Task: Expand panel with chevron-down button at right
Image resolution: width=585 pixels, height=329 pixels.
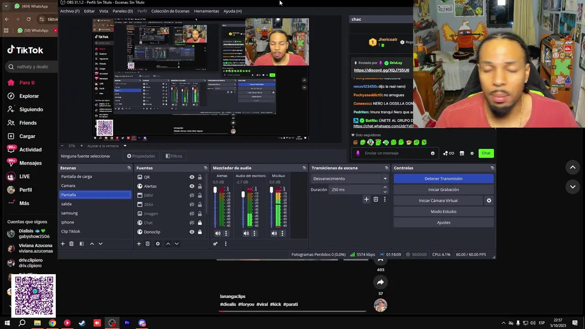Action: (x=573, y=186)
